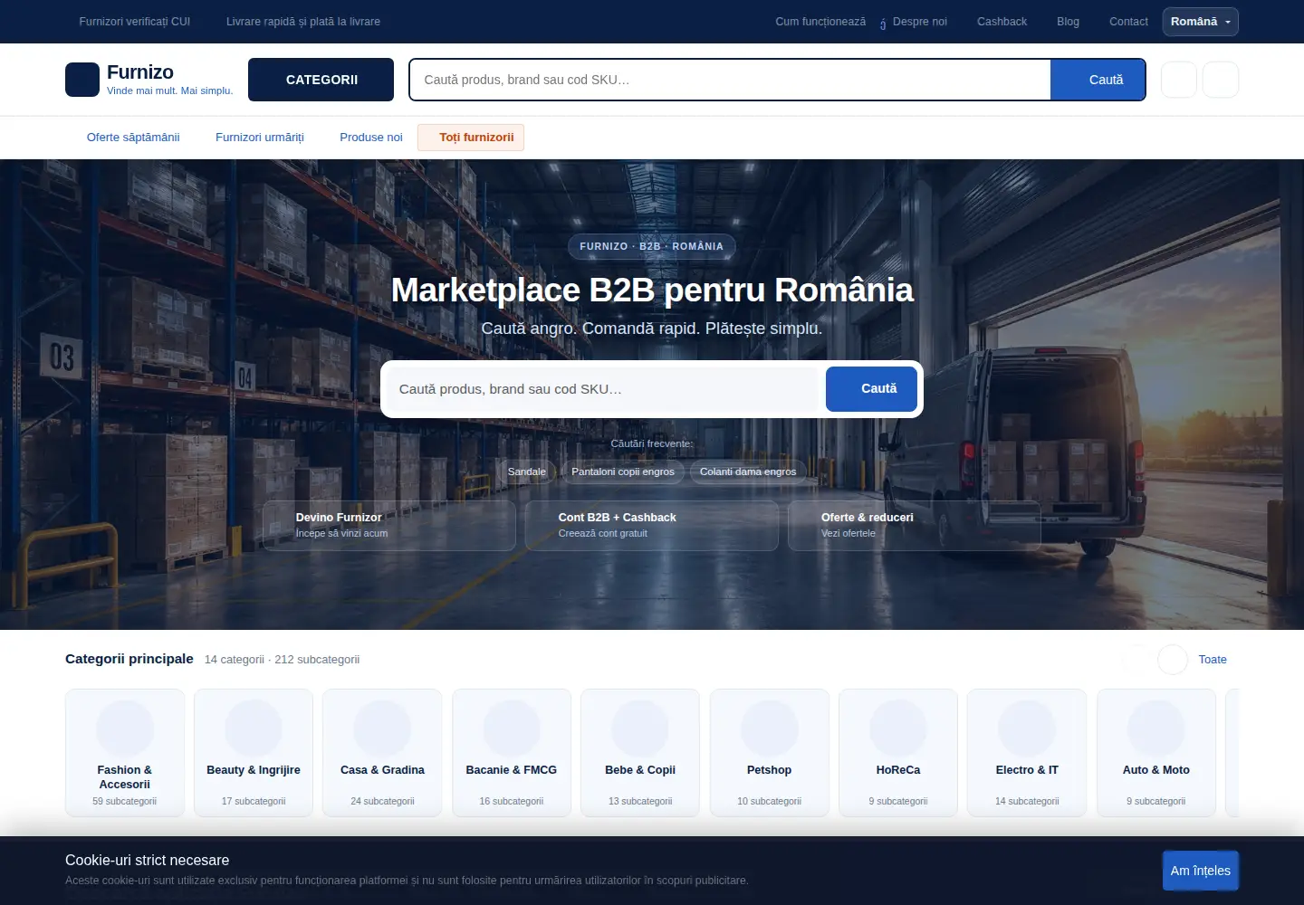Open the Produse noi section
Image resolution: width=1304 pixels, height=905 pixels.
[x=371, y=138]
